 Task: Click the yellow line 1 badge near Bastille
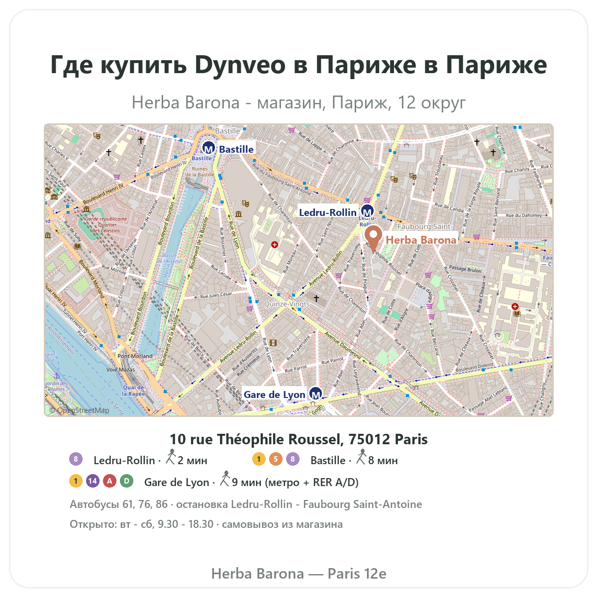(259, 459)
